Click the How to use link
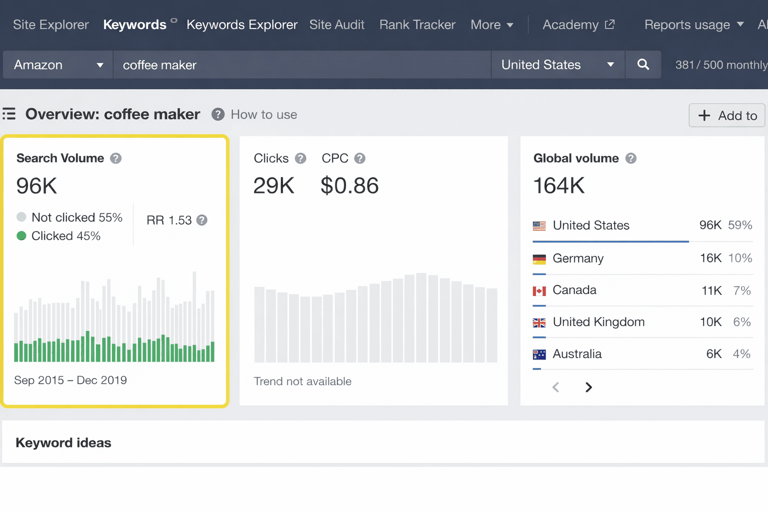768x512 pixels. point(263,114)
